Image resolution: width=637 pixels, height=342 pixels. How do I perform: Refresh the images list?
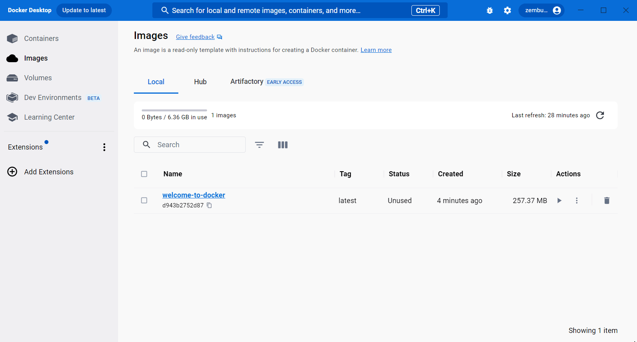(600, 115)
